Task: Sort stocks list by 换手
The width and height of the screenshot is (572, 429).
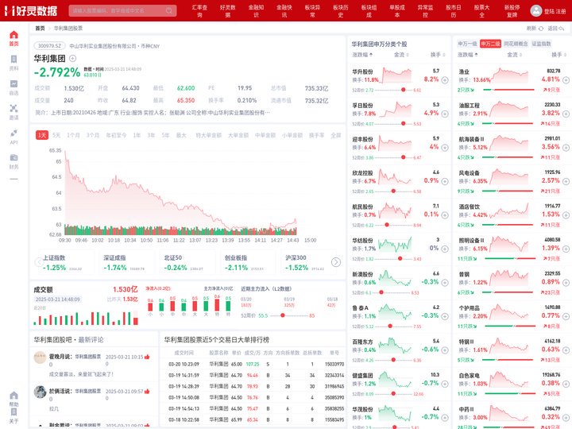Action: coord(438,55)
